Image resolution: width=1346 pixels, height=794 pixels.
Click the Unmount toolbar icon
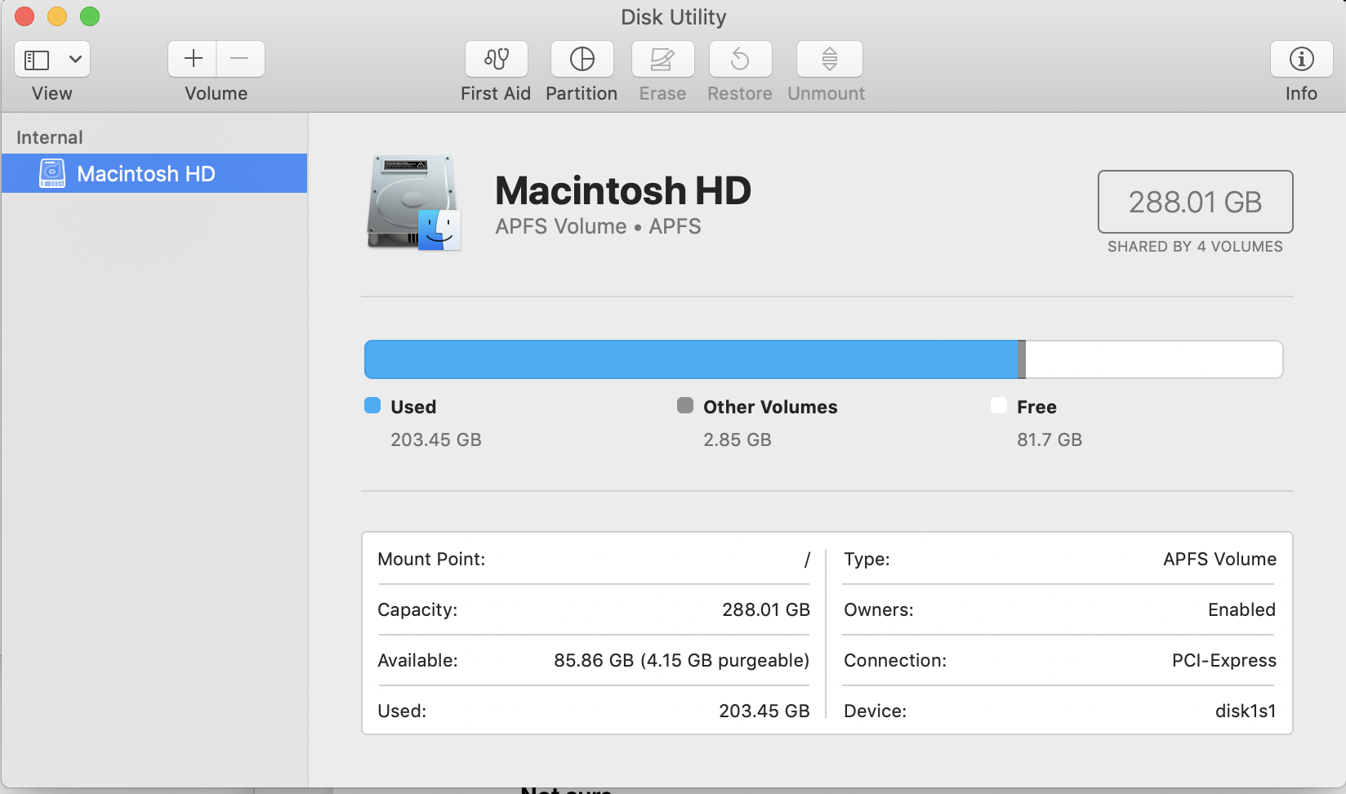(829, 59)
